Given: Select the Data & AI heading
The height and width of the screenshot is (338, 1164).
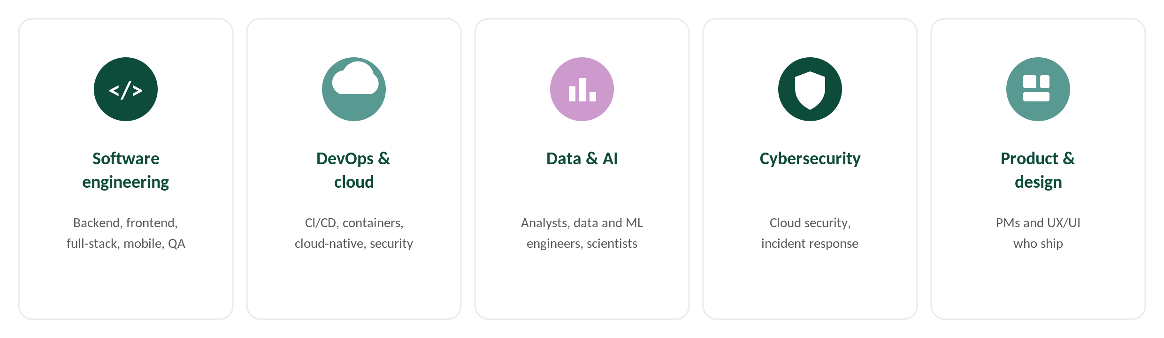Looking at the screenshot, I should [582, 159].
